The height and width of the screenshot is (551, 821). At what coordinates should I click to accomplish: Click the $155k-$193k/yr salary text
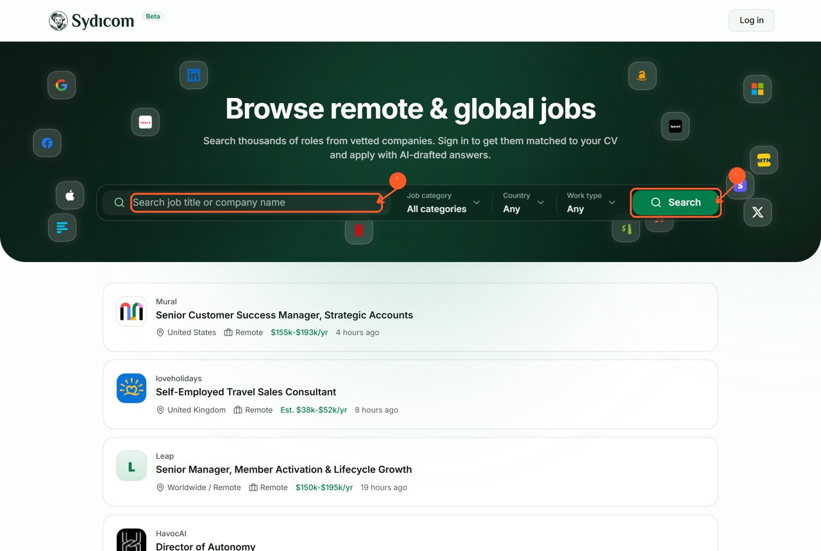(300, 333)
